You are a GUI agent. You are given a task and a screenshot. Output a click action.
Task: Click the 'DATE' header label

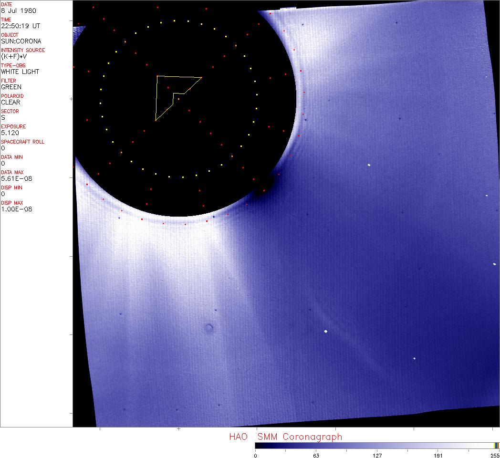pos(7,4)
